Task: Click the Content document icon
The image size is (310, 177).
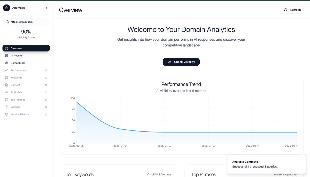Action: point(6,85)
